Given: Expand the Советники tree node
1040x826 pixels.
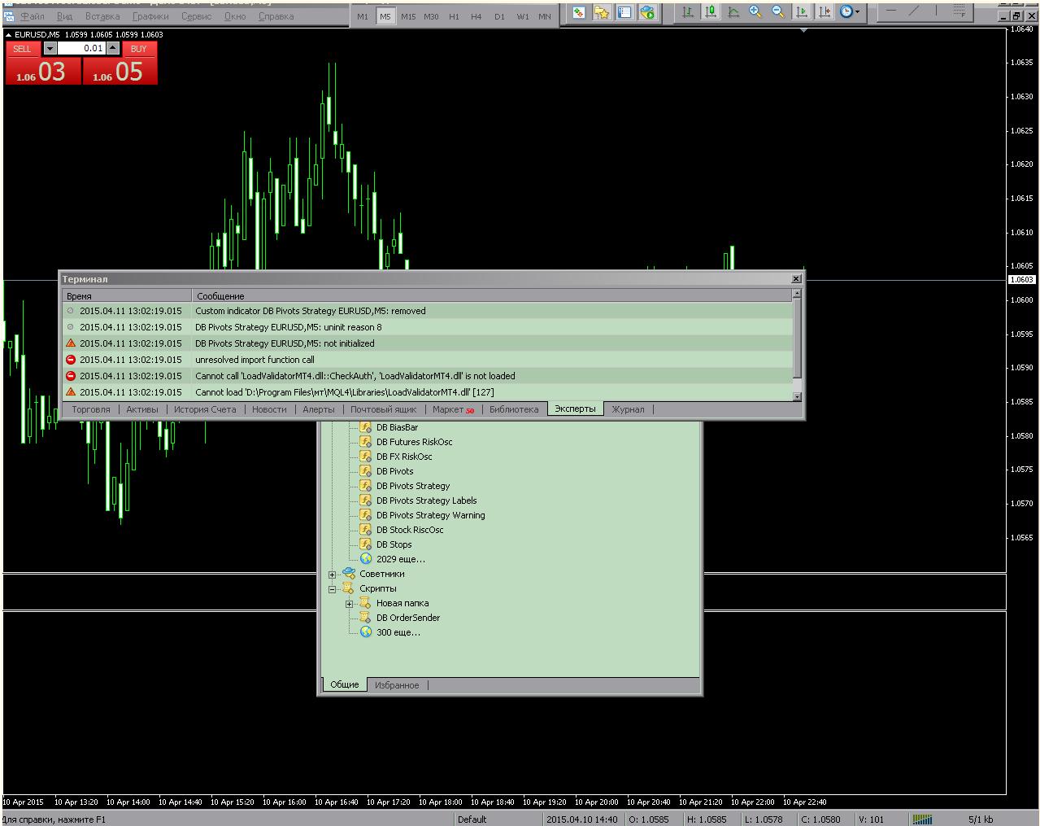Looking at the screenshot, I should [x=332, y=575].
